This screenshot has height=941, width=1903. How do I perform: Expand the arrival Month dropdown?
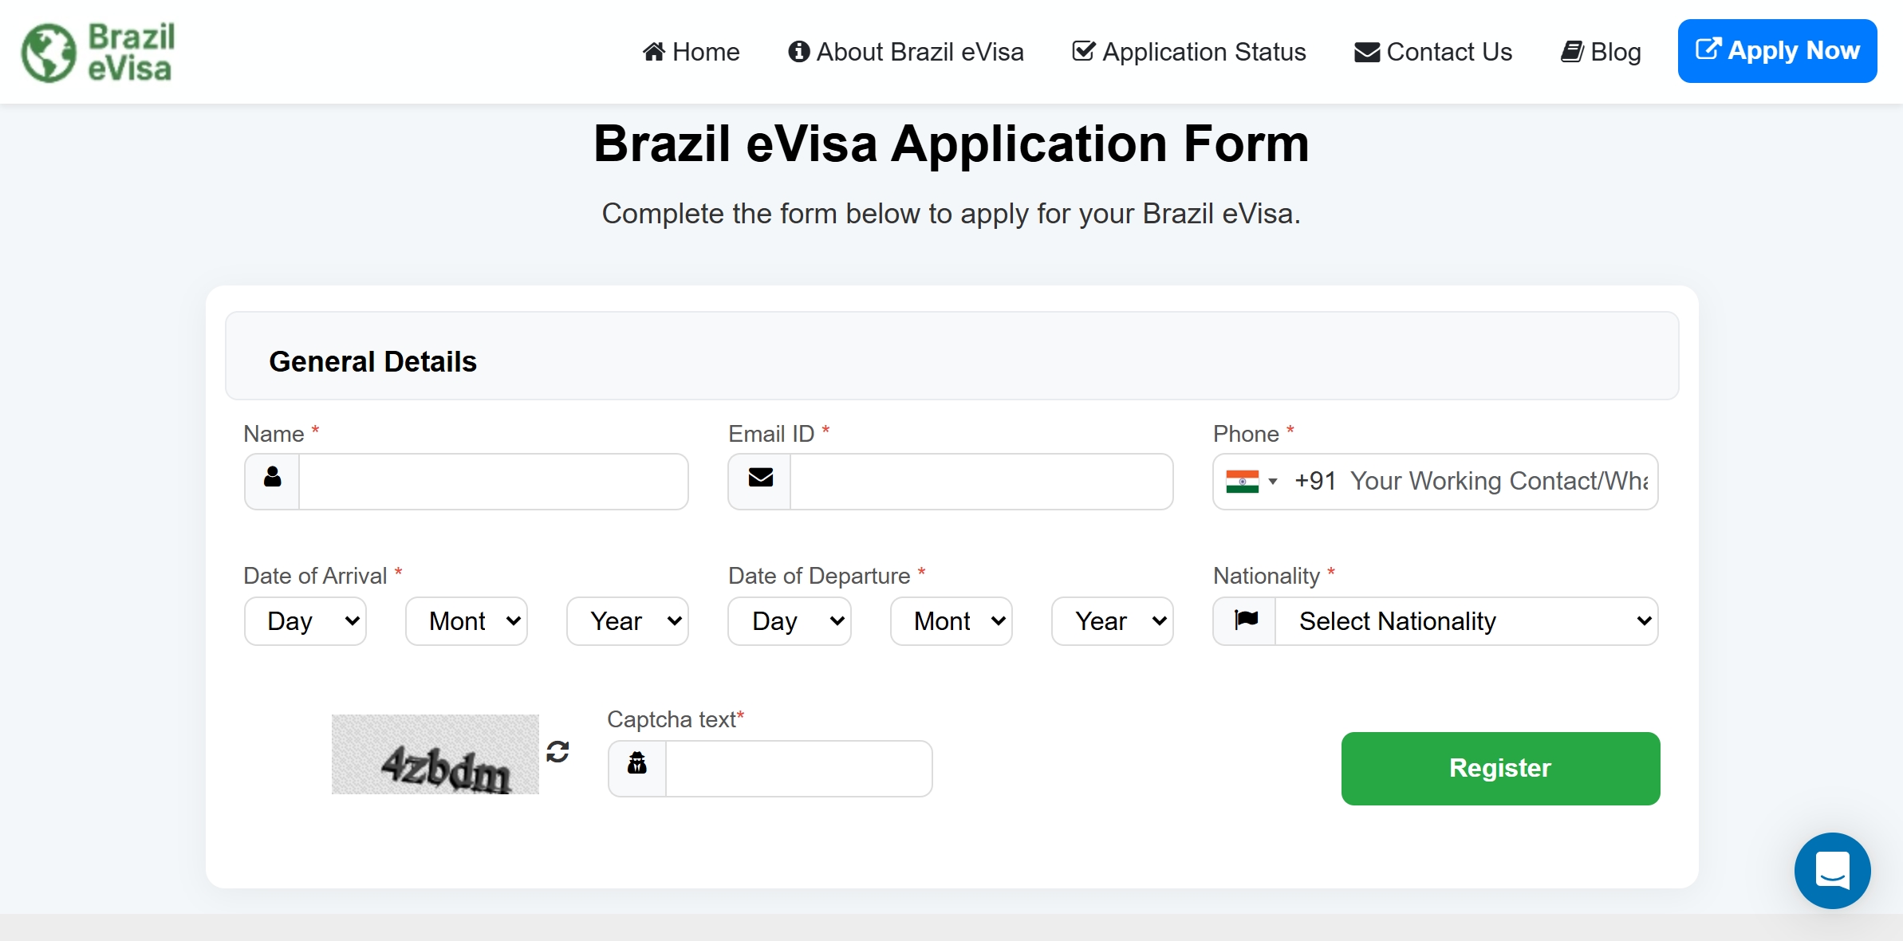coord(467,621)
